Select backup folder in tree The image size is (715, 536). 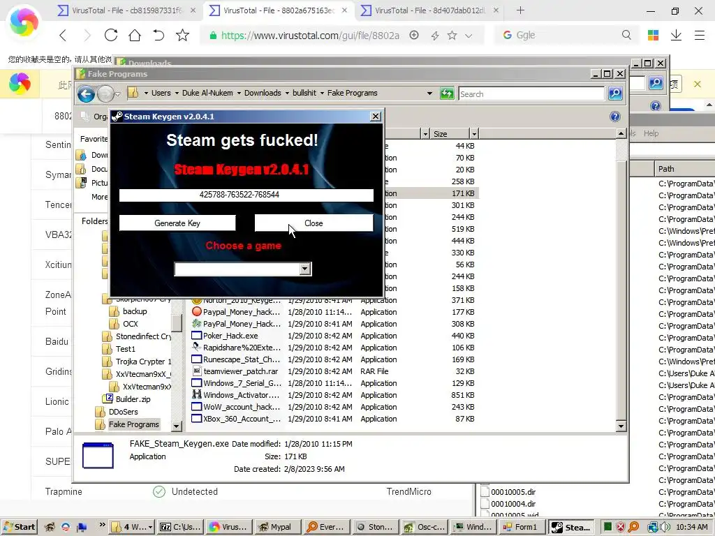135,311
